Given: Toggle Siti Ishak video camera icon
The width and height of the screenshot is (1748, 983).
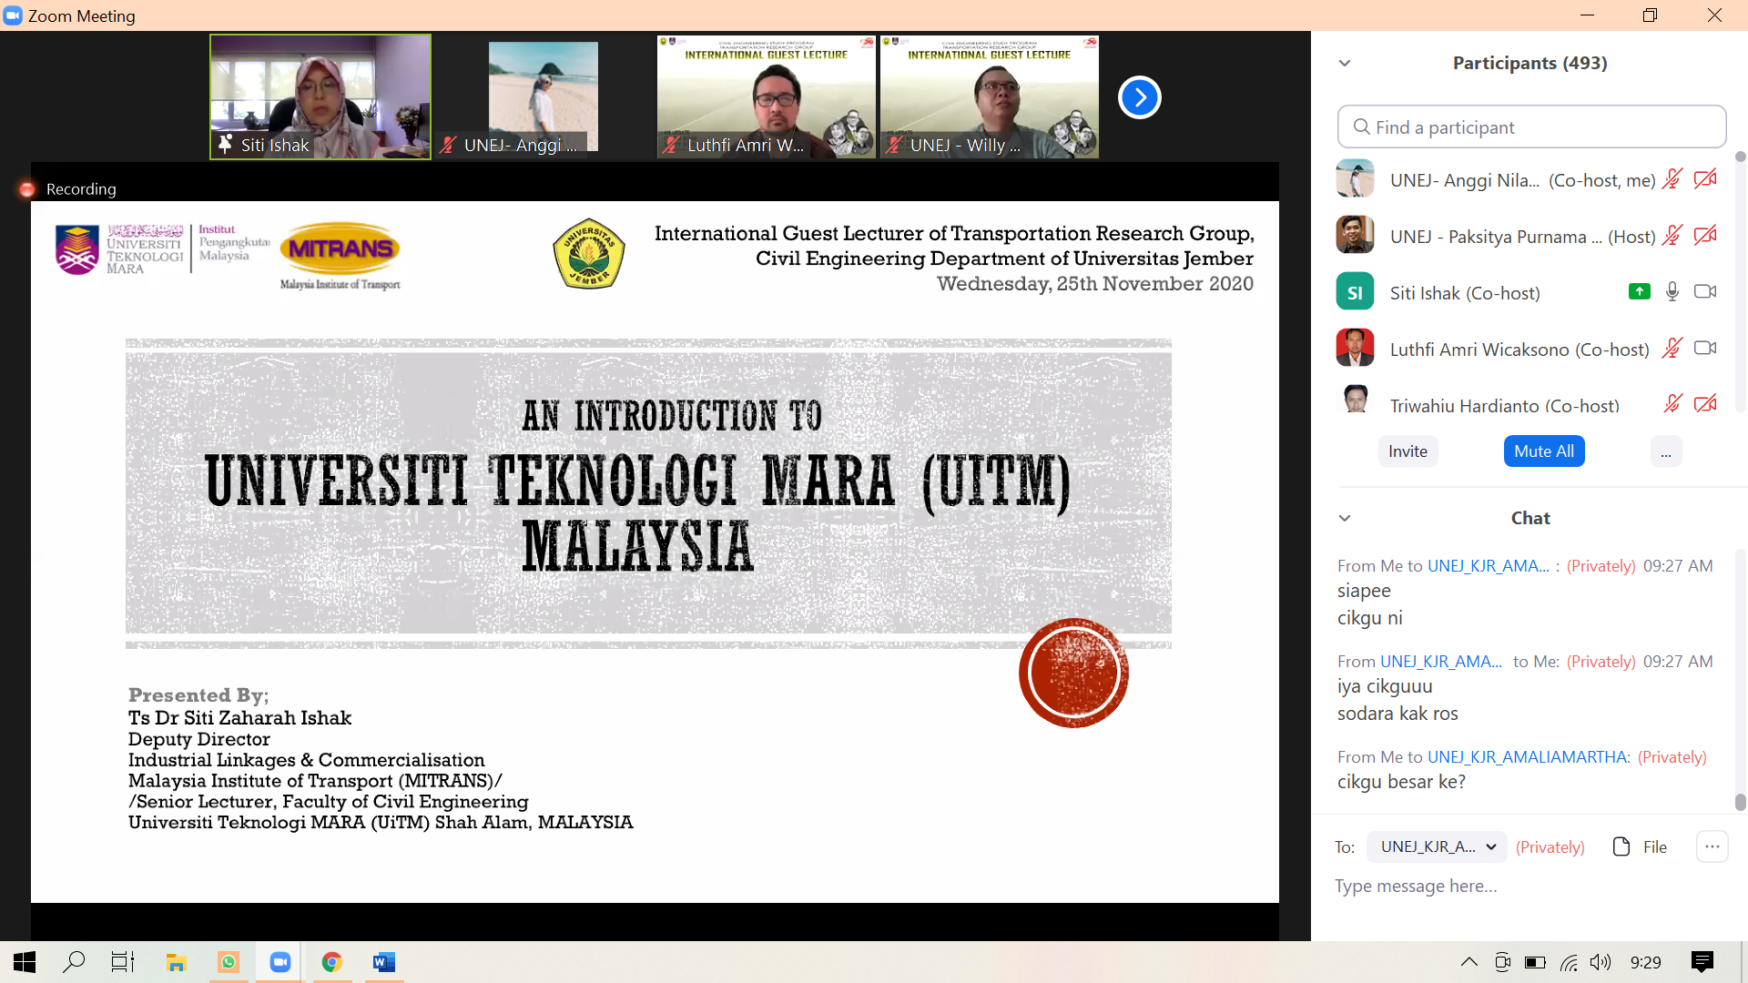Looking at the screenshot, I should 1705,291.
